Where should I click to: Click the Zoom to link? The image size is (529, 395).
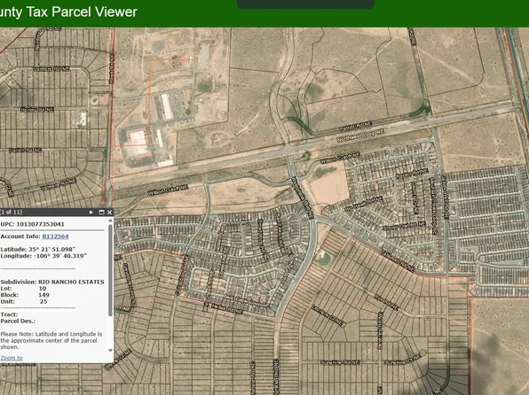12,358
